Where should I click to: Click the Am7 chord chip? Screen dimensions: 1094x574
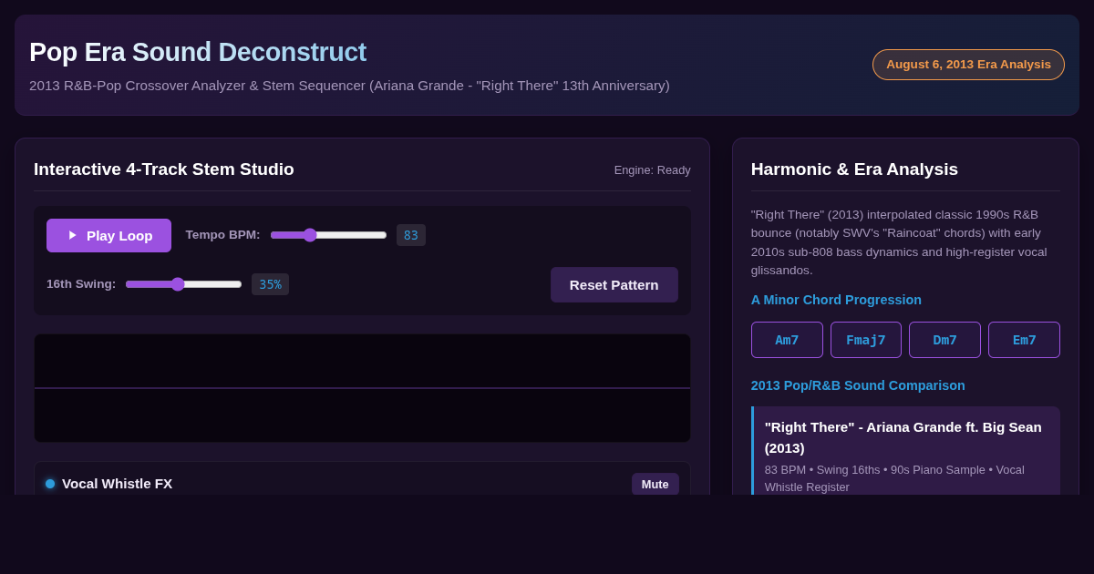[787, 340]
